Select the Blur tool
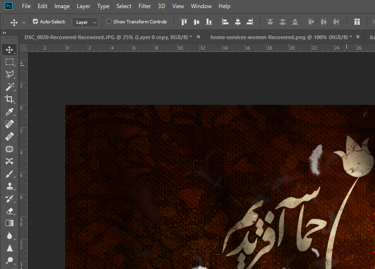Screen dimensions: 375x269 tap(10, 236)
